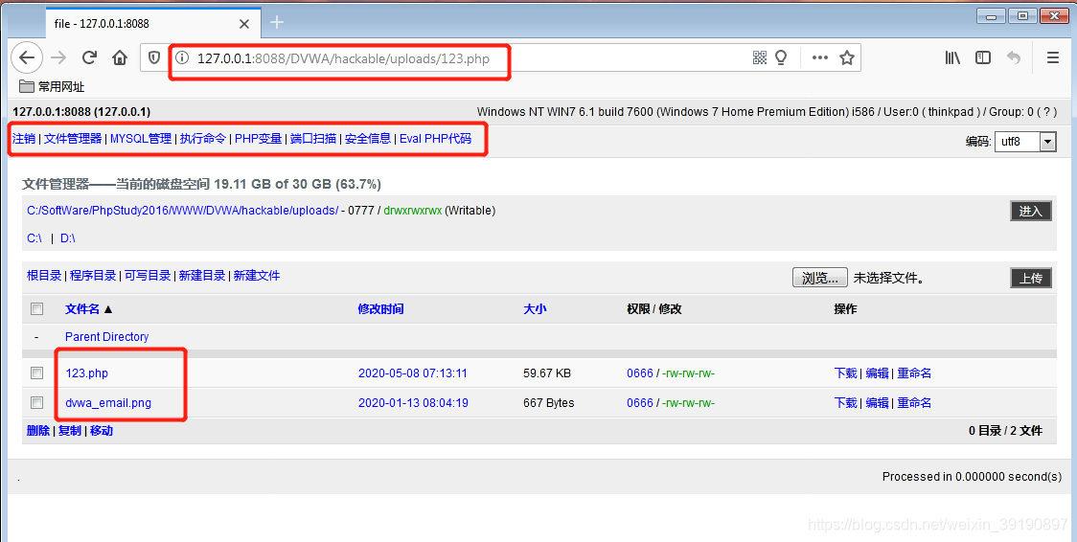Go to Firefox home page icon
1077x542 pixels.
coord(120,57)
